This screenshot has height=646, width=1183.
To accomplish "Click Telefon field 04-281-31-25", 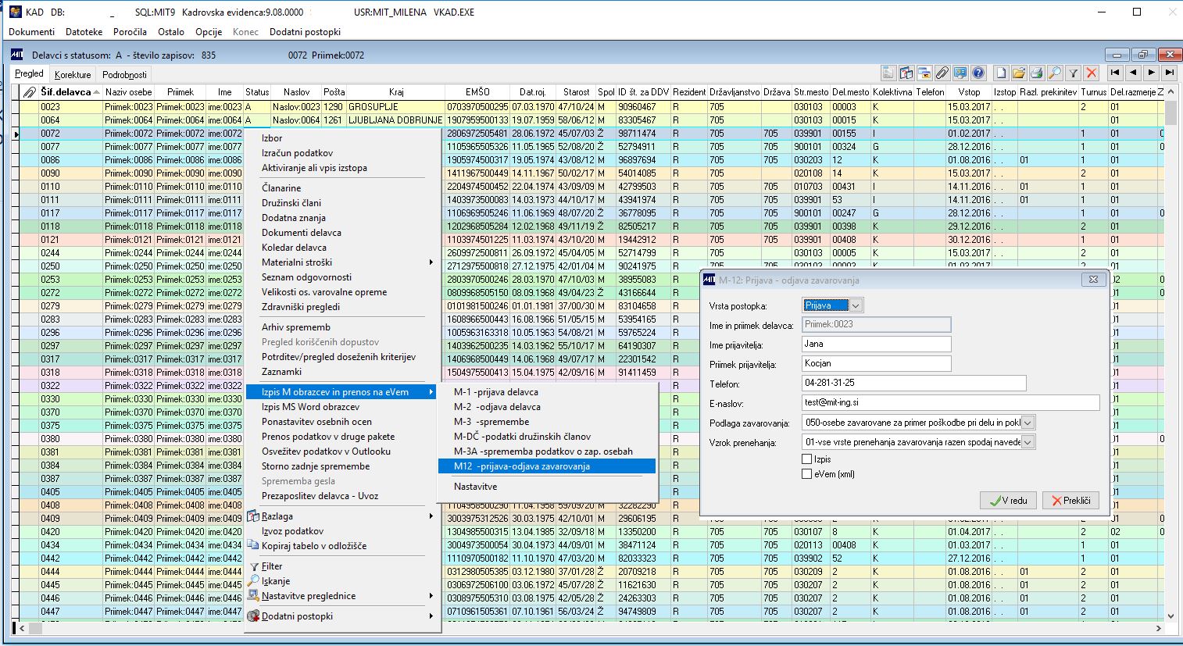I will [x=913, y=383].
